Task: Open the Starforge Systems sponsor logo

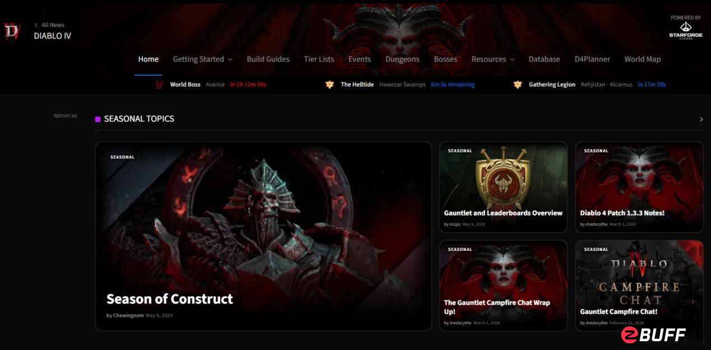Action: [x=685, y=31]
